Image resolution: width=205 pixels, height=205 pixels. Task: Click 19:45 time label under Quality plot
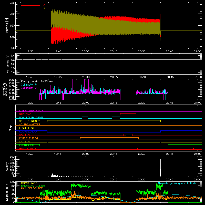[x=58, y=180]
